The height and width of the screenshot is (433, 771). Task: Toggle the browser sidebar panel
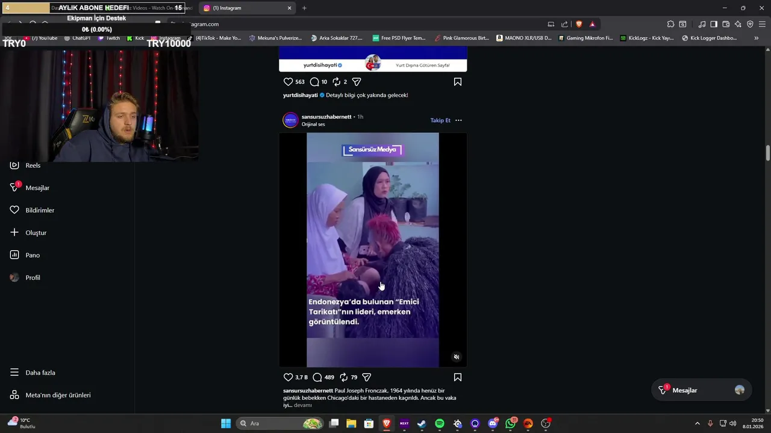714,24
